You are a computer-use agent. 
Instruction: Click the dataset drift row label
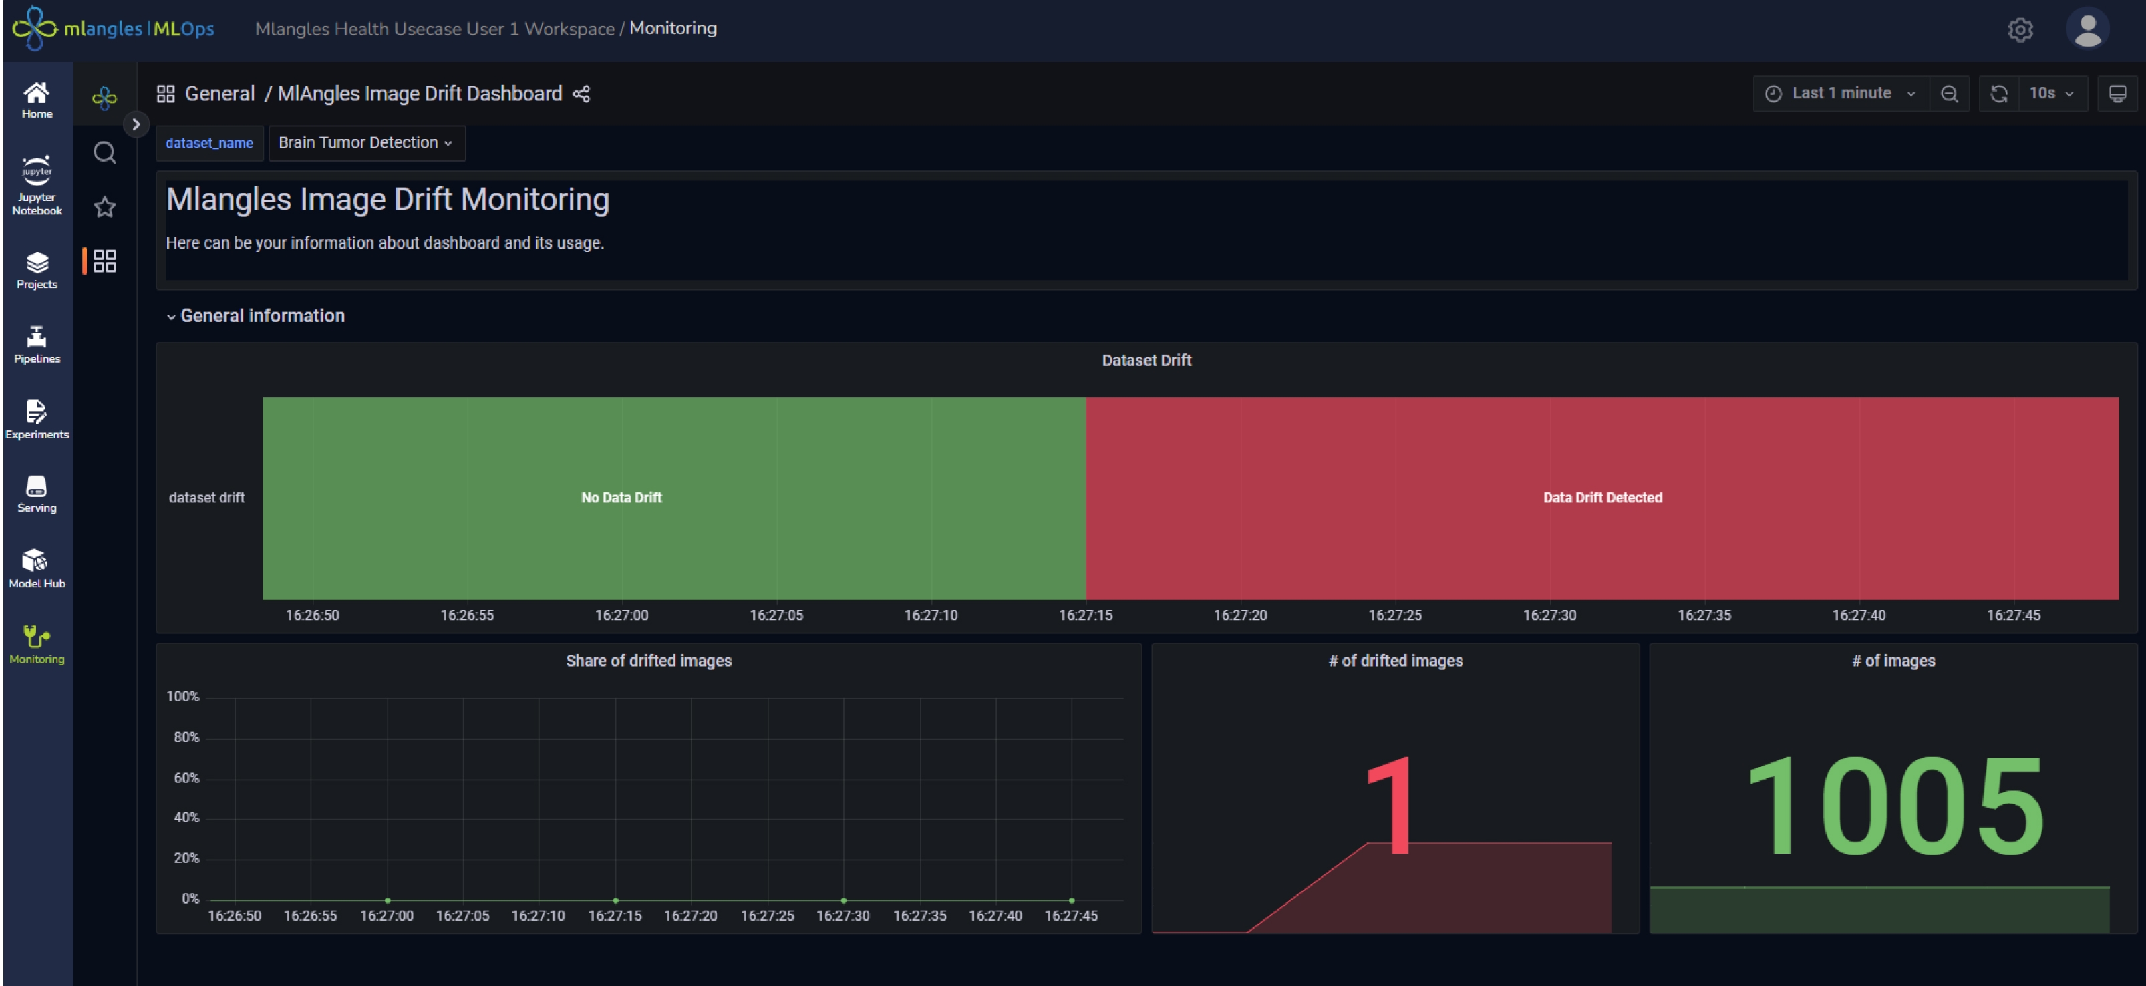pyautogui.click(x=206, y=497)
